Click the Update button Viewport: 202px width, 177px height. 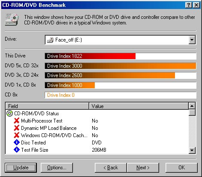coord(21,168)
